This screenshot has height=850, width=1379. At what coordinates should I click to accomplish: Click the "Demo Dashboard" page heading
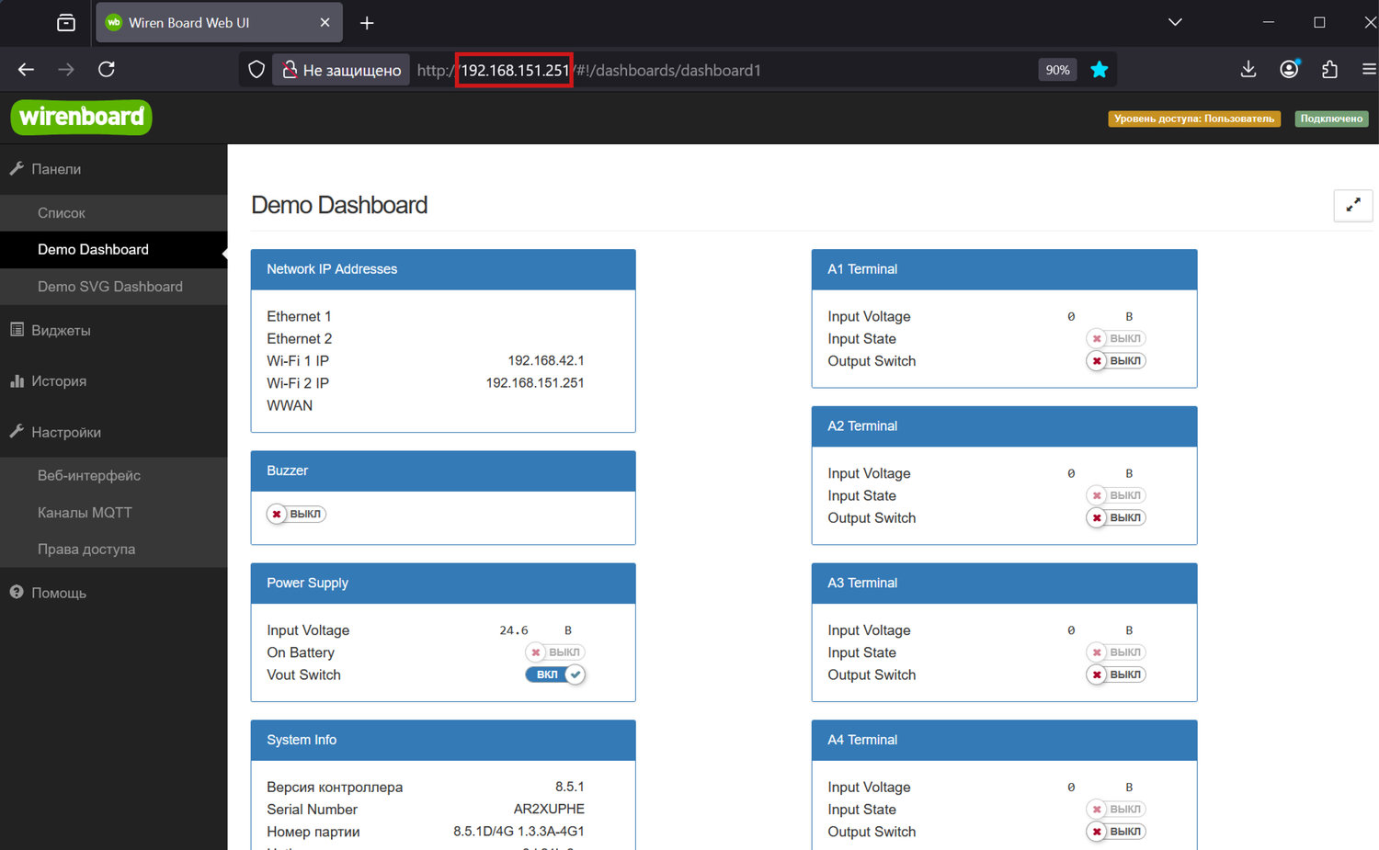(339, 205)
